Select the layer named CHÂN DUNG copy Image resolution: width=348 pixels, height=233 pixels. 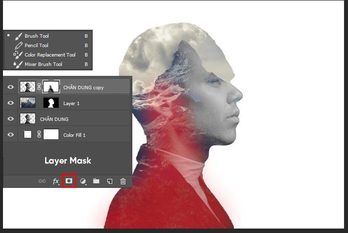[83, 88]
